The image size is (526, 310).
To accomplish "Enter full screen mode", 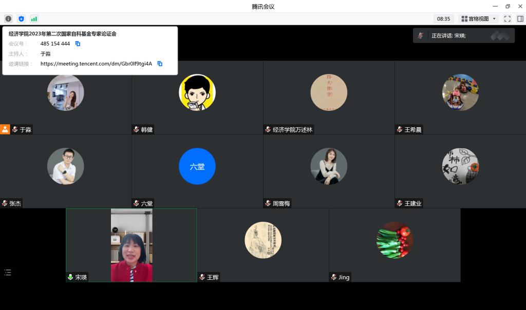I will click(x=507, y=19).
